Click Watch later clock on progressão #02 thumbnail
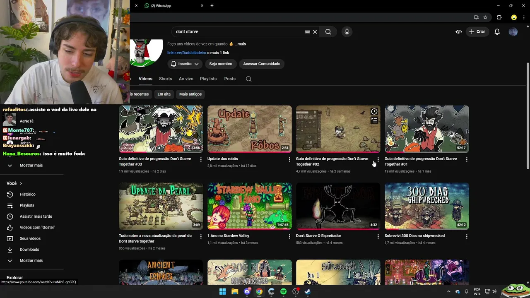Image resolution: width=530 pixels, height=298 pixels. point(374,111)
